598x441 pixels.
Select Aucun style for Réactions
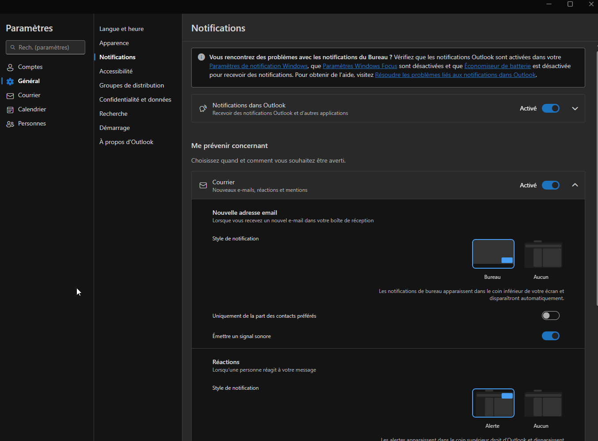pos(543,403)
